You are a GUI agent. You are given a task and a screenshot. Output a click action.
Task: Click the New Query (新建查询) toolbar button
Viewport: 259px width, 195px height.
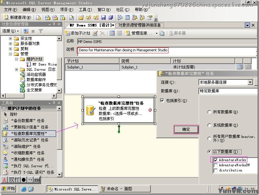pyautogui.click(x=18, y=17)
